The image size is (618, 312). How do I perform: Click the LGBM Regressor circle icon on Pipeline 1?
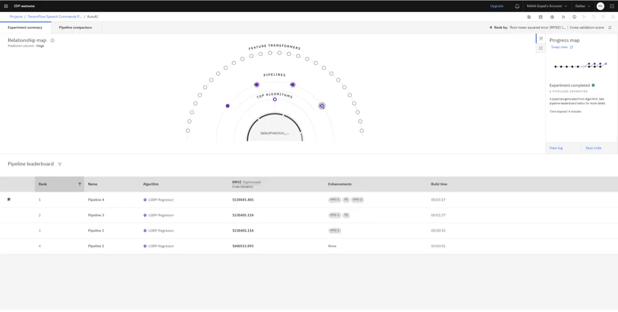(145, 246)
